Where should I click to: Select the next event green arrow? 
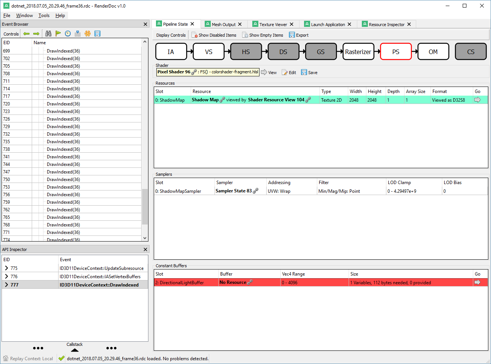click(x=36, y=34)
